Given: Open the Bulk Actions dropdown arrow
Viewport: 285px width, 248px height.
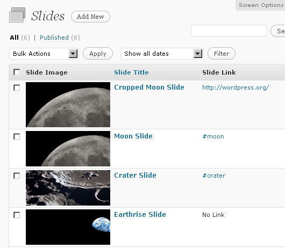Looking at the screenshot, I should pyautogui.click(x=73, y=54).
